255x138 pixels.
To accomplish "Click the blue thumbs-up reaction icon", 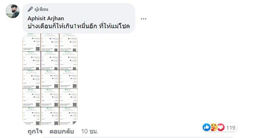I will click(x=206, y=127).
